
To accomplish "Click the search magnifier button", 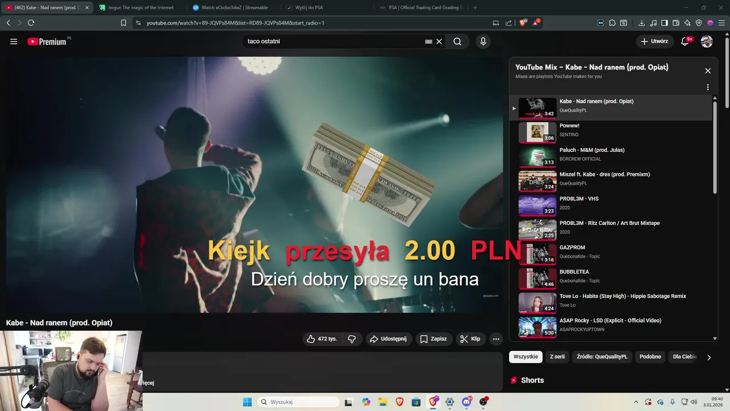I will coord(457,42).
